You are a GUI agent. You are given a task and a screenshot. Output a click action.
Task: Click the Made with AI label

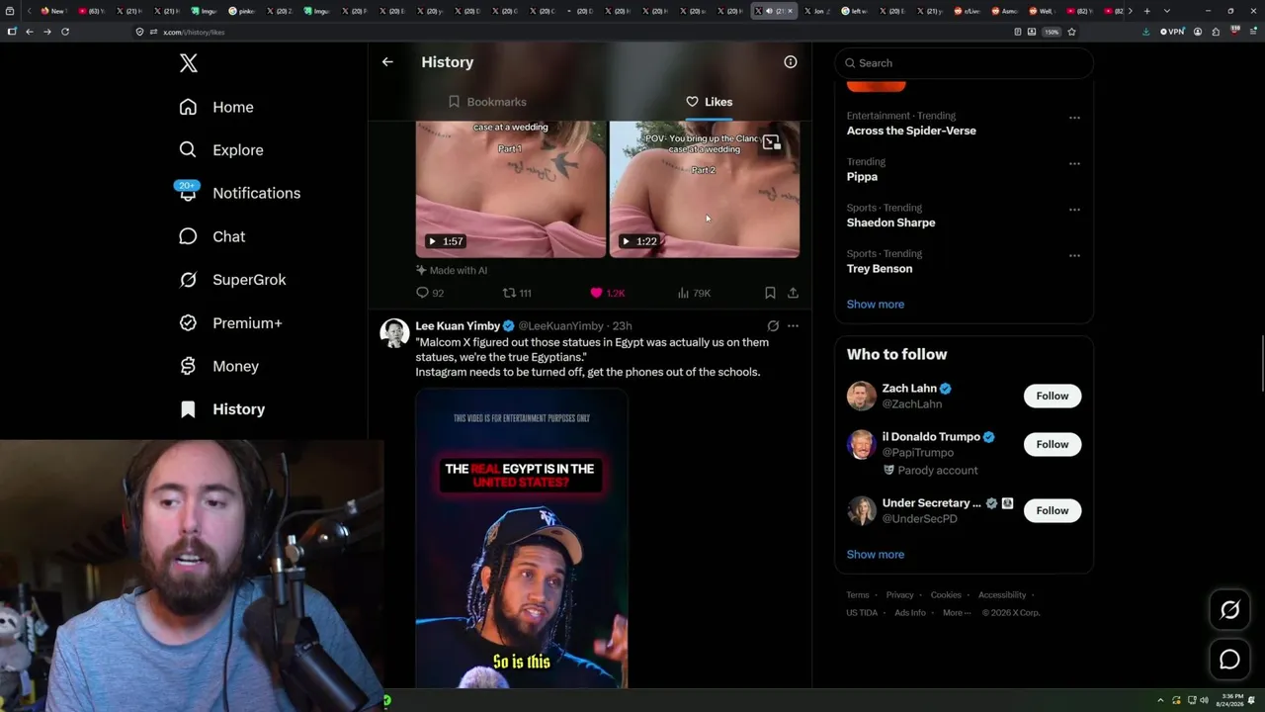click(x=452, y=270)
